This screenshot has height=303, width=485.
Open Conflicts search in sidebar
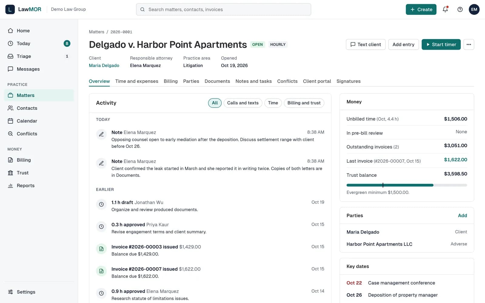39,134
